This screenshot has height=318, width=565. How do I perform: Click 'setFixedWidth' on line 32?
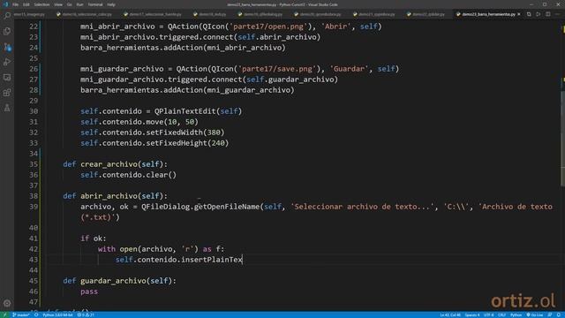point(175,132)
